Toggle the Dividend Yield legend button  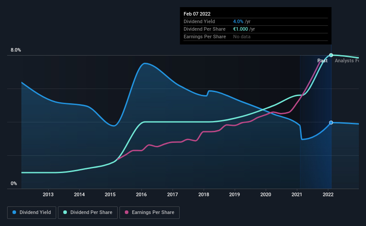pyautogui.click(x=32, y=213)
